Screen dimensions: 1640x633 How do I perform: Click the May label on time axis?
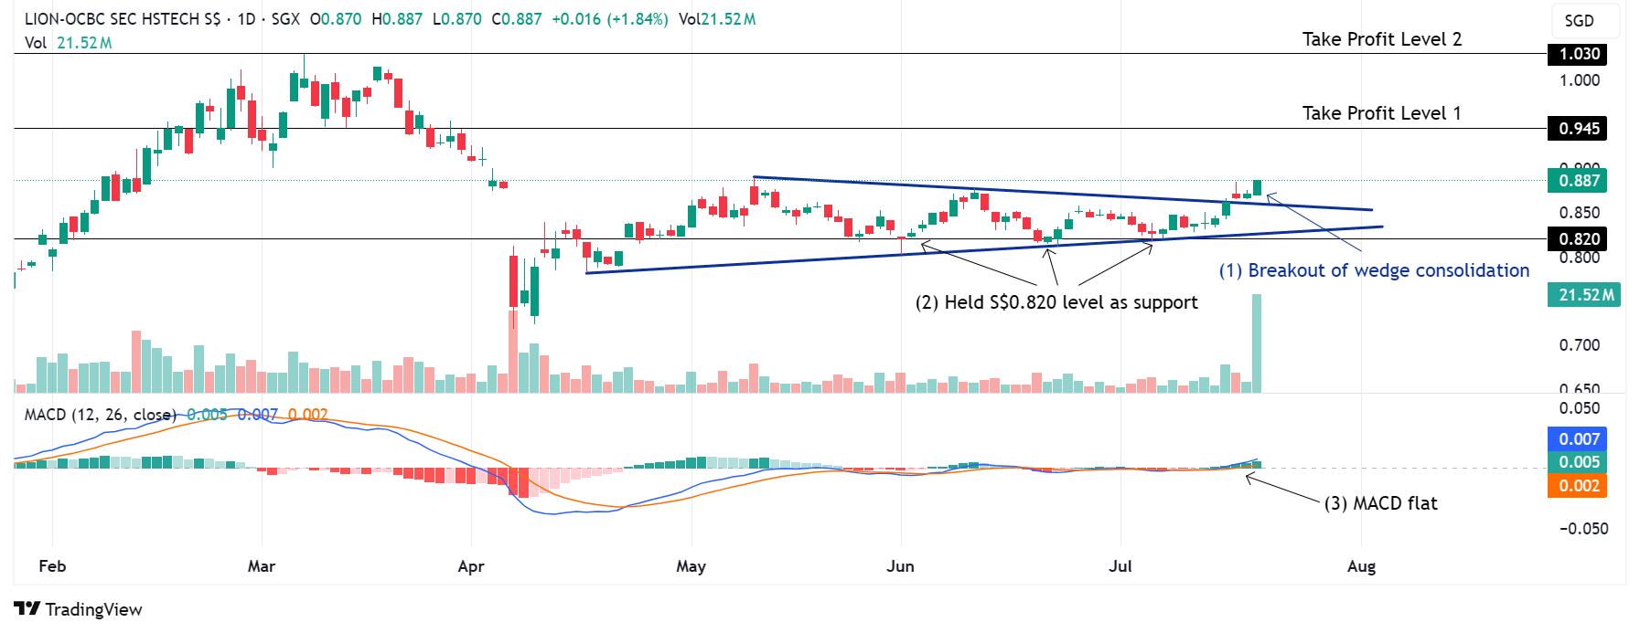[691, 566]
